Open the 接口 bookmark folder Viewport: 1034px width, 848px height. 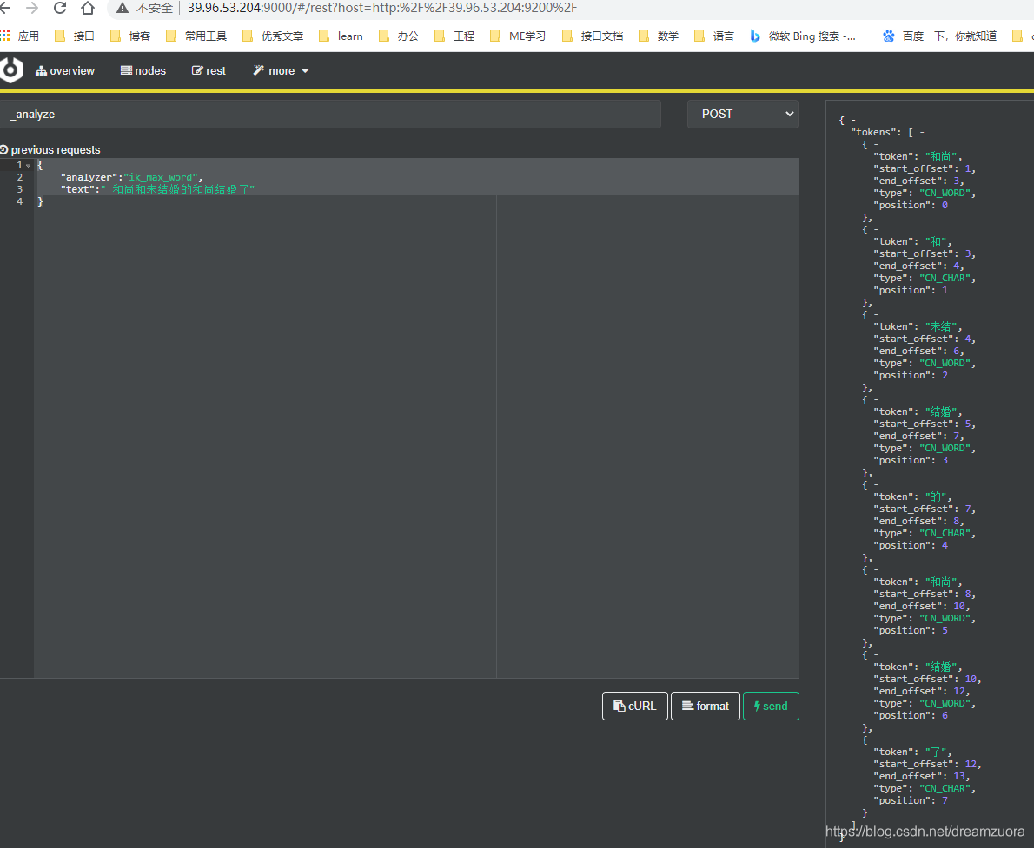75,36
